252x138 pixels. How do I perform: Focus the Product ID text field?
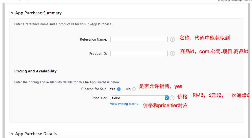coord(139,53)
